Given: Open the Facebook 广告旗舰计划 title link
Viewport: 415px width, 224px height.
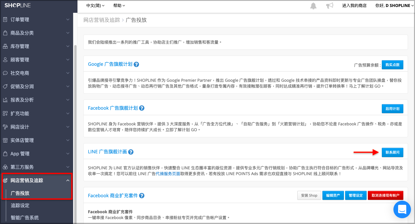Looking at the screenshot, I should point(113,108).
